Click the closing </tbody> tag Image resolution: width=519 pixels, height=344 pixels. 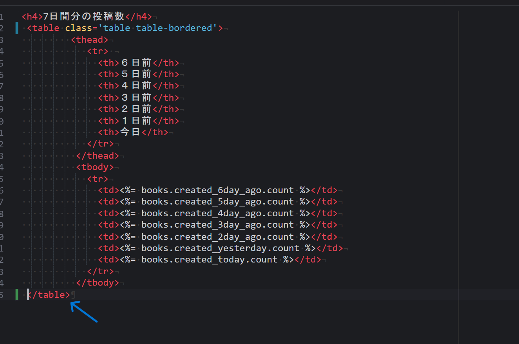98,282
